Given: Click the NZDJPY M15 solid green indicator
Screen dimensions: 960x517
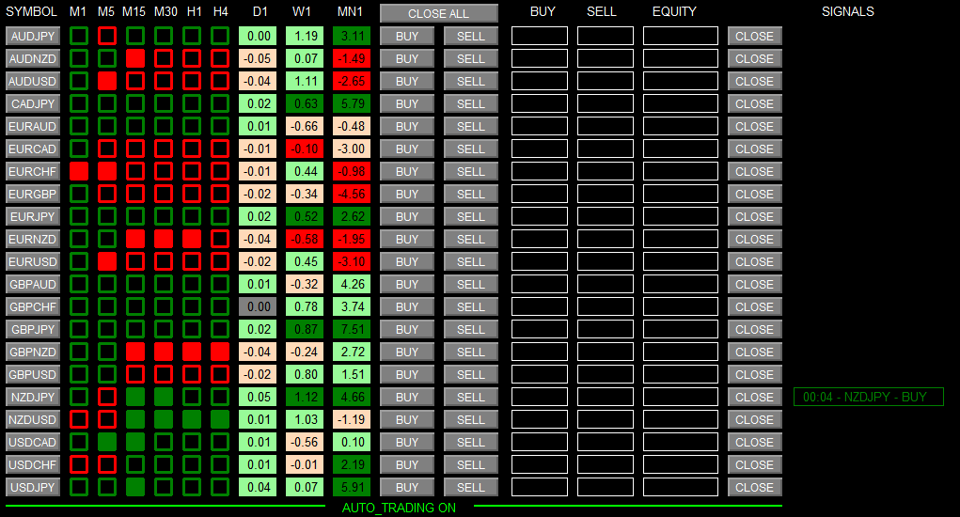Looking at the screenshot, I should pyautogui.click(x=135, y=397).
